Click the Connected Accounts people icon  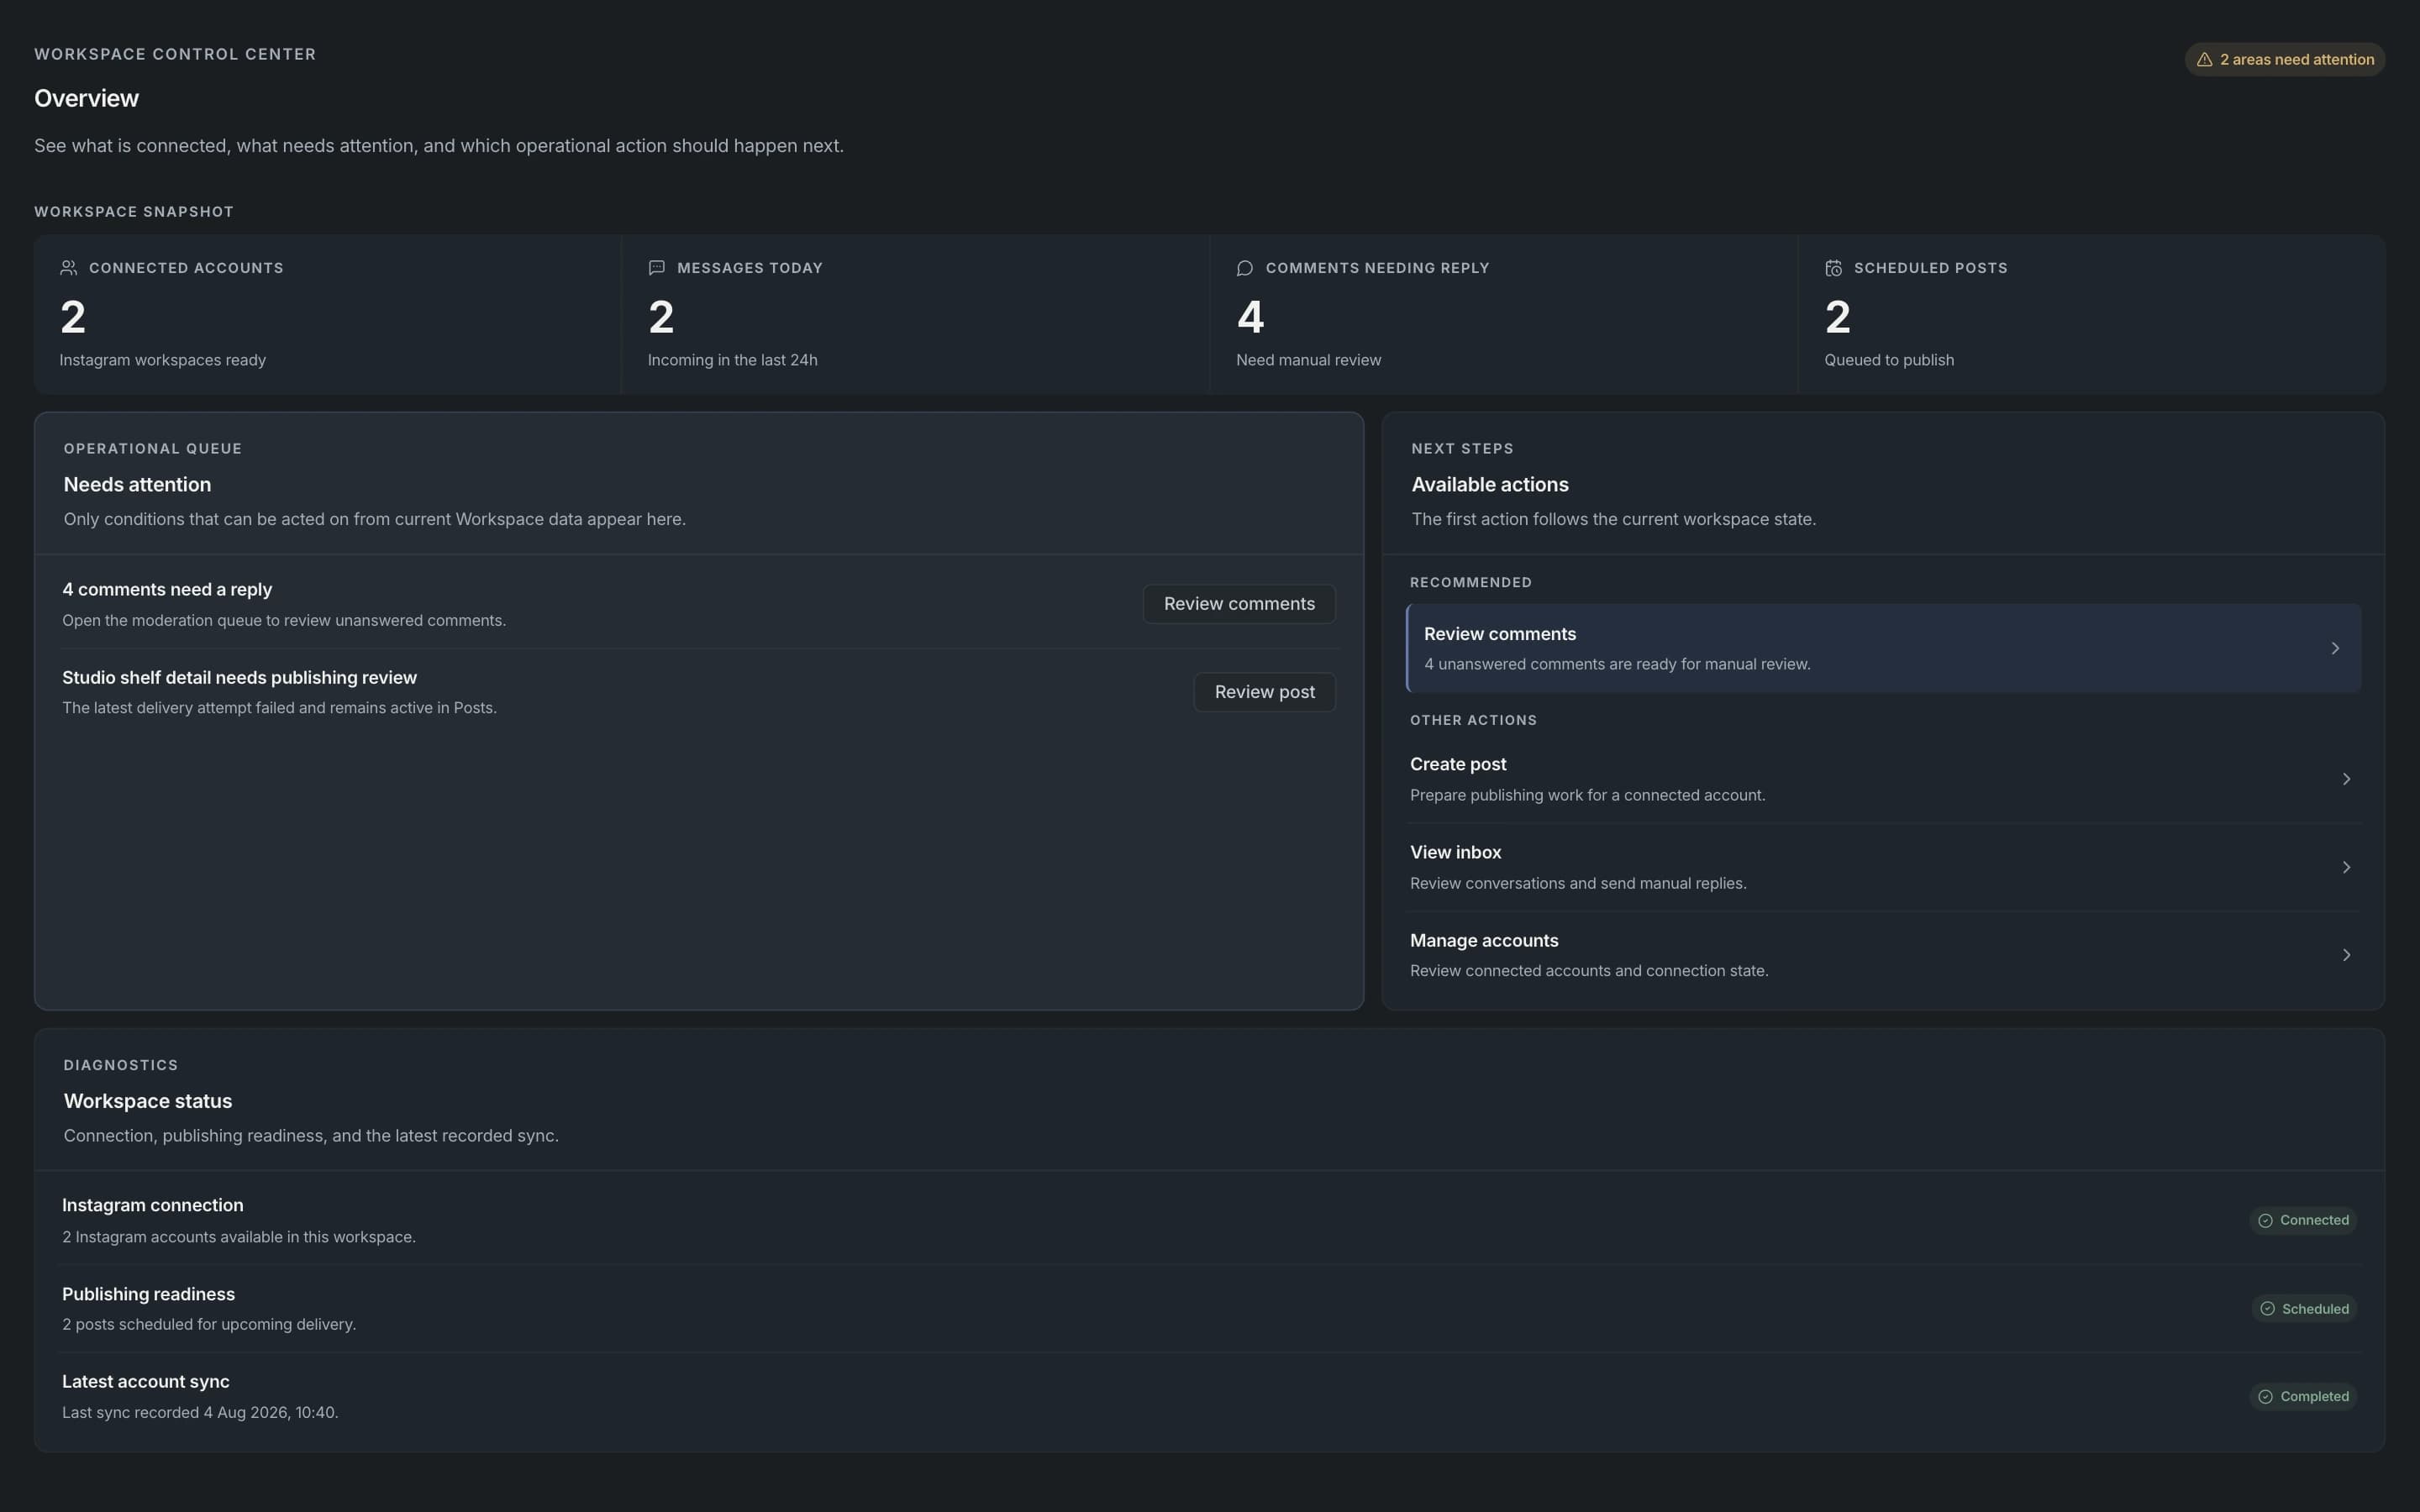pos(69,268)
